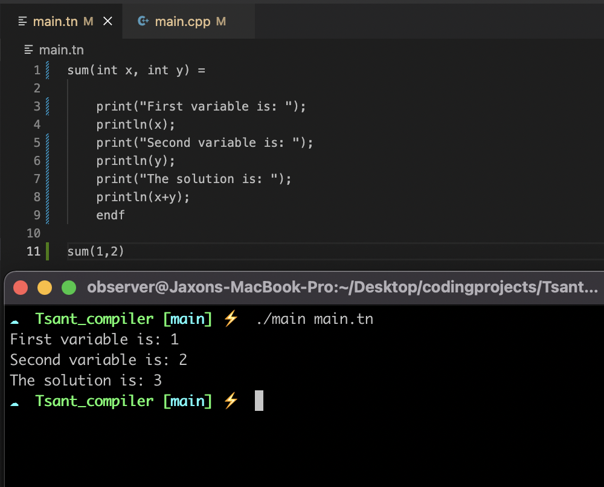
Task: Click the print("Second variable is: ") line
Action: pos(205,143)
